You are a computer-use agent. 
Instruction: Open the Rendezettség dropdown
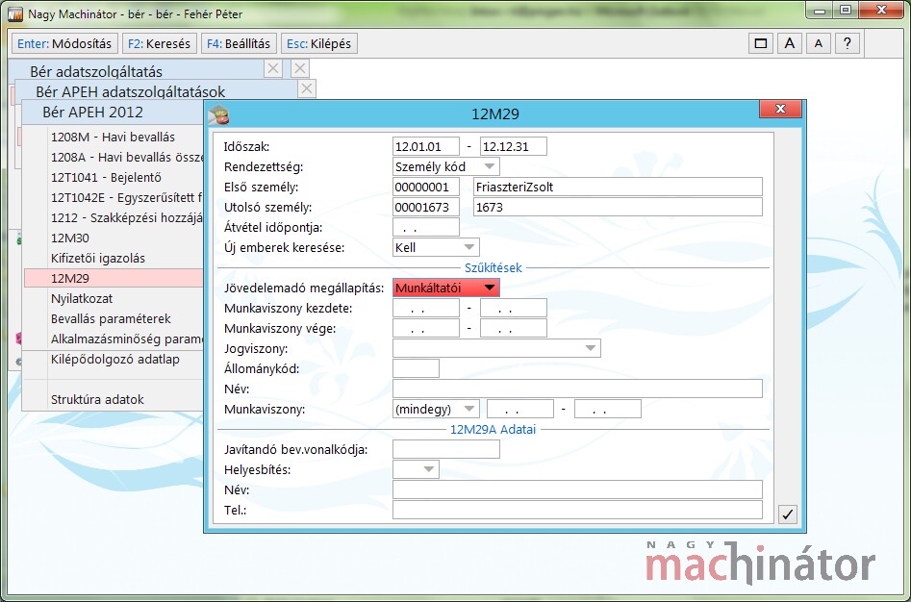tap(445, 166)
